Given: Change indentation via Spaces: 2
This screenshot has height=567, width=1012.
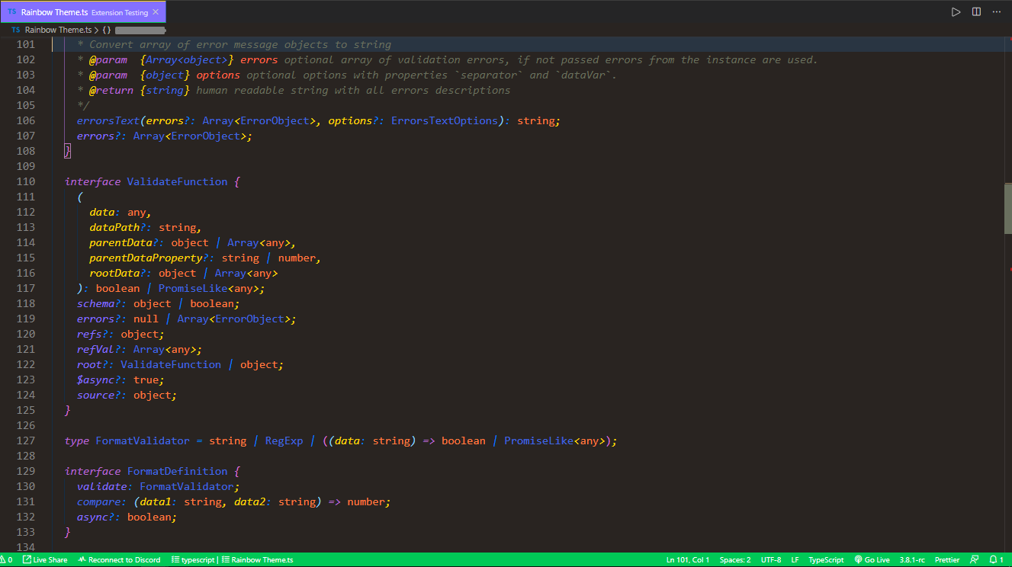Looking at the screenshot, I should (735, 559).
